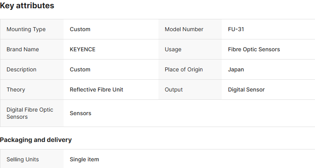
Task: Click the Key attributes heading
Action: (x=27, y=6)
